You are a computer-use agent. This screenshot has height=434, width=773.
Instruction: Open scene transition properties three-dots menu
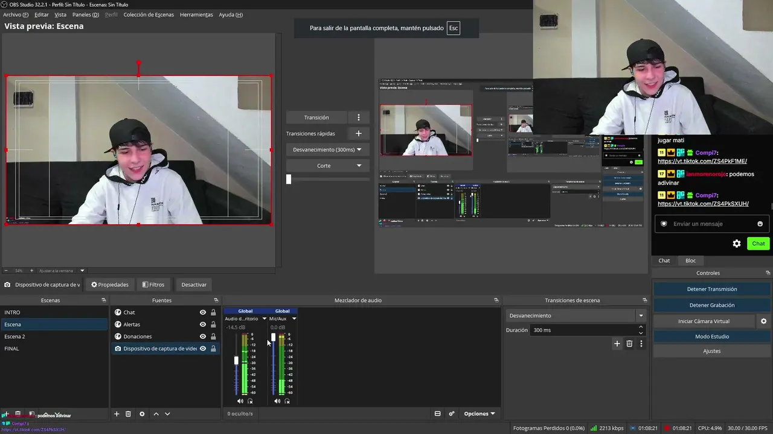[x=641, y=344]
